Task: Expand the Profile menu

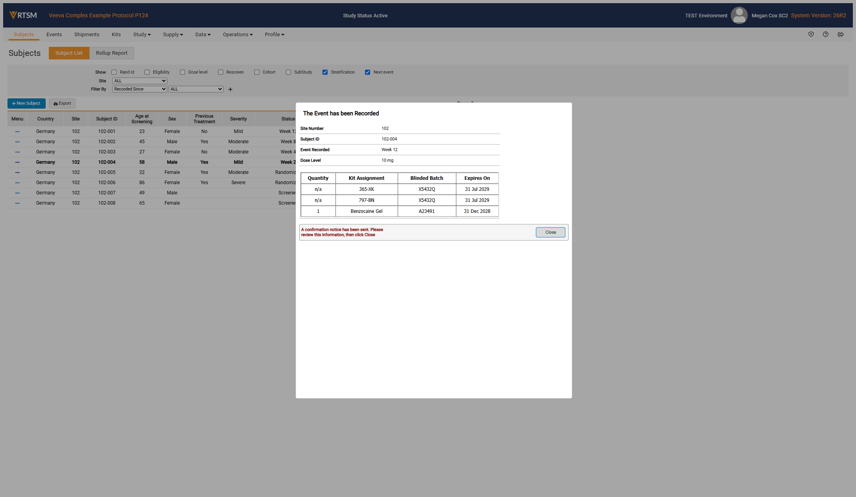Action: point(274,35)
